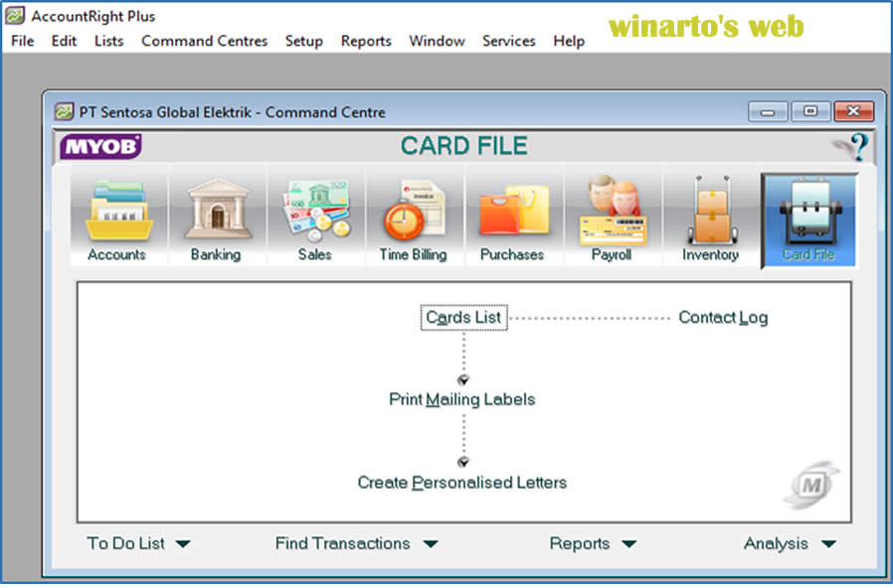Open Print Mailing Labels
This screenshot has width=893, height=588.
pos(461,399)
